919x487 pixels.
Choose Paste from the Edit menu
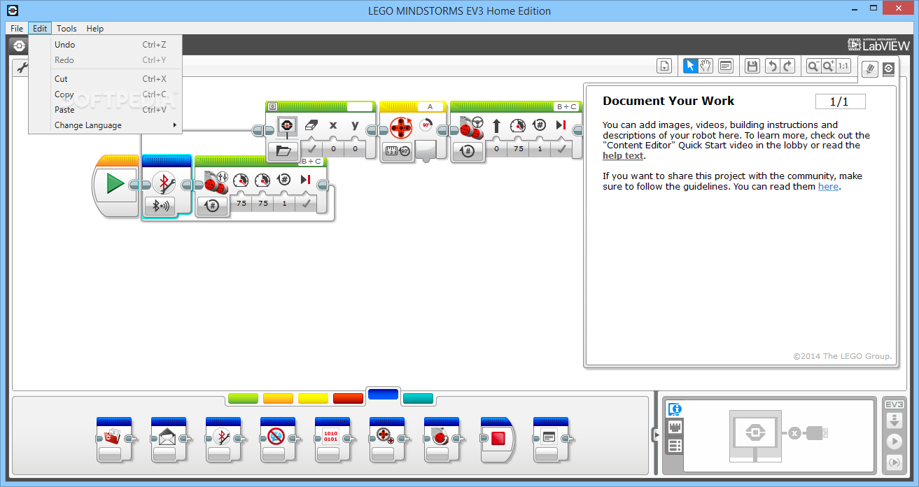click(105, 110)
